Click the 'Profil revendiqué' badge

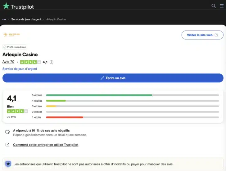click(x=15, y=47)
